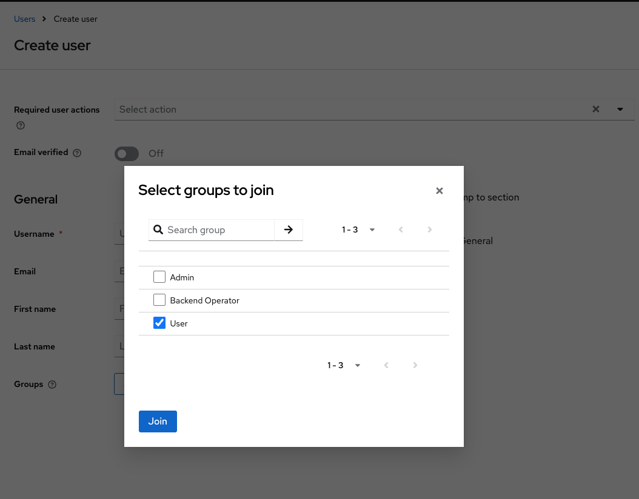Check the Admin group checkbox
The image size is (639, 499).
click(159, 277)
